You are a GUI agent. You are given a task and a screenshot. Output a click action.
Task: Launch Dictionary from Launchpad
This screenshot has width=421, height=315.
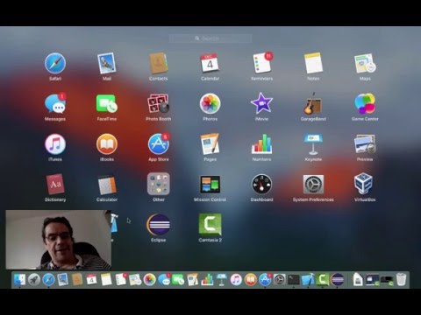coord(55,185)
